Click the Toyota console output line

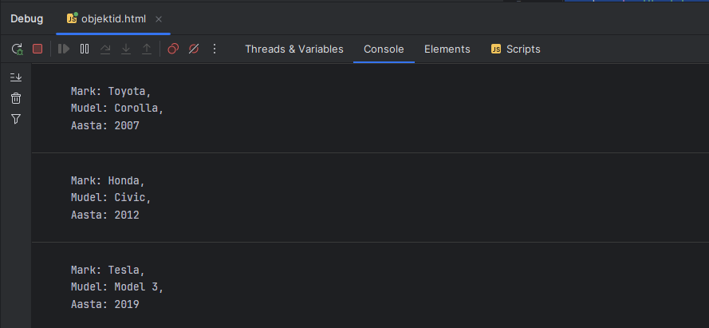(x=111, y=91)
